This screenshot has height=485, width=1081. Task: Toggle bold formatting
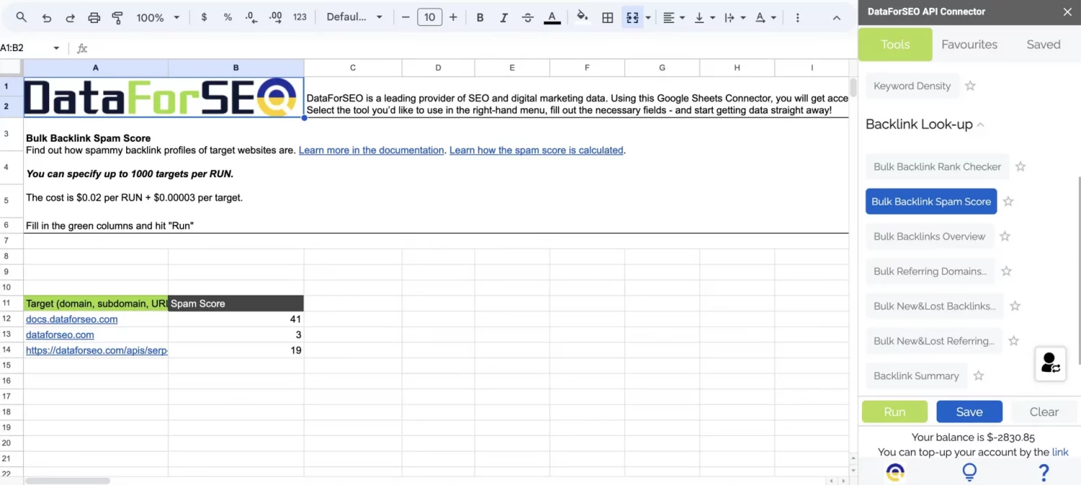tap(480, 17)
